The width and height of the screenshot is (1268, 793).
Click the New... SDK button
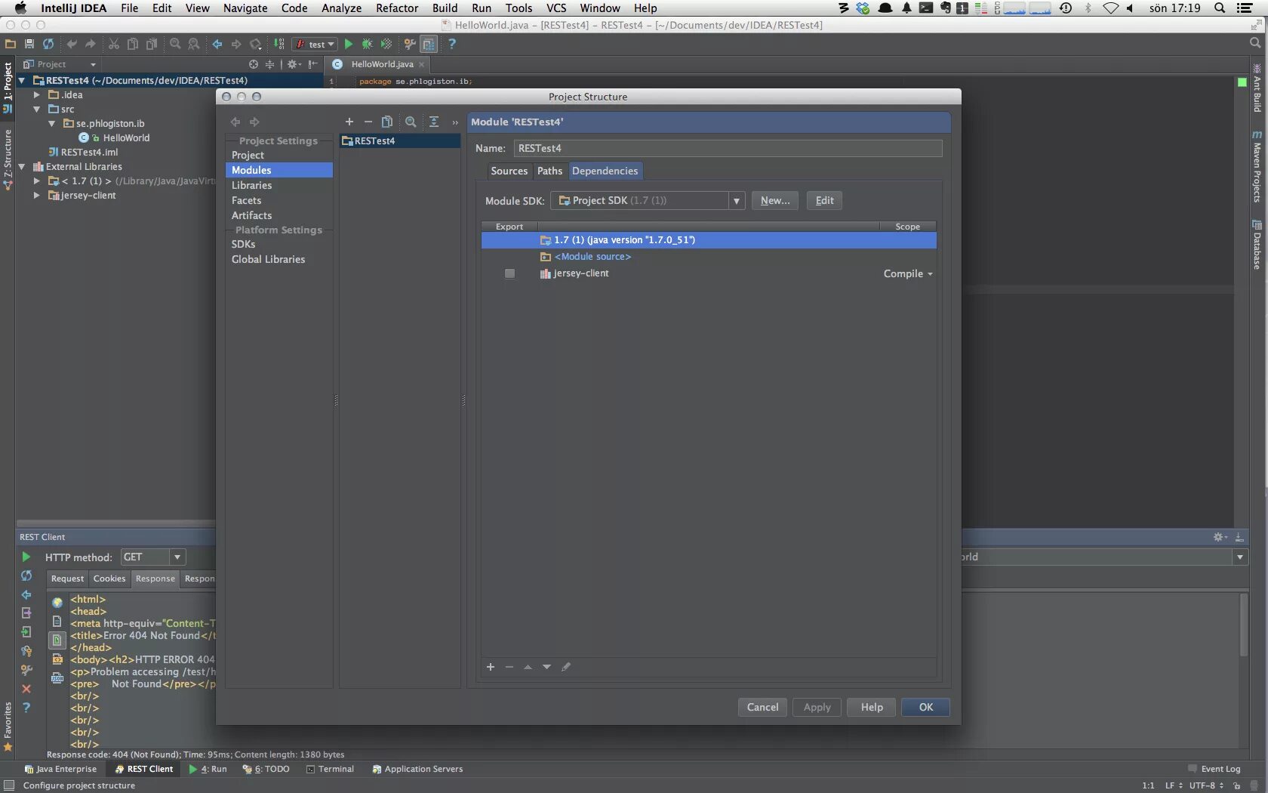pyautogui.click(x=775, y=201)
